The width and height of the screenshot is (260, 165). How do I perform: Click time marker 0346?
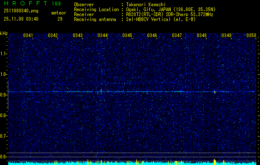pyautogui.click(x=152, y=35)
